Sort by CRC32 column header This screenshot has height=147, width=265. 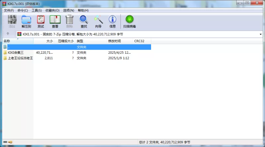[x=142, y=41]
